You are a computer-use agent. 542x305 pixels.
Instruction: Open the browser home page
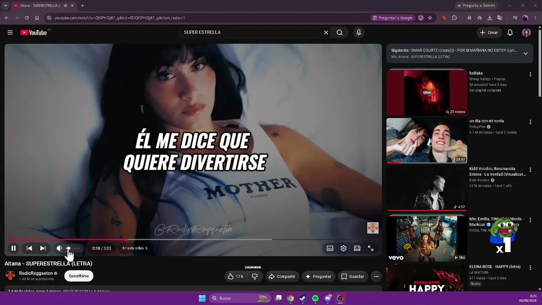pos(37,18)
